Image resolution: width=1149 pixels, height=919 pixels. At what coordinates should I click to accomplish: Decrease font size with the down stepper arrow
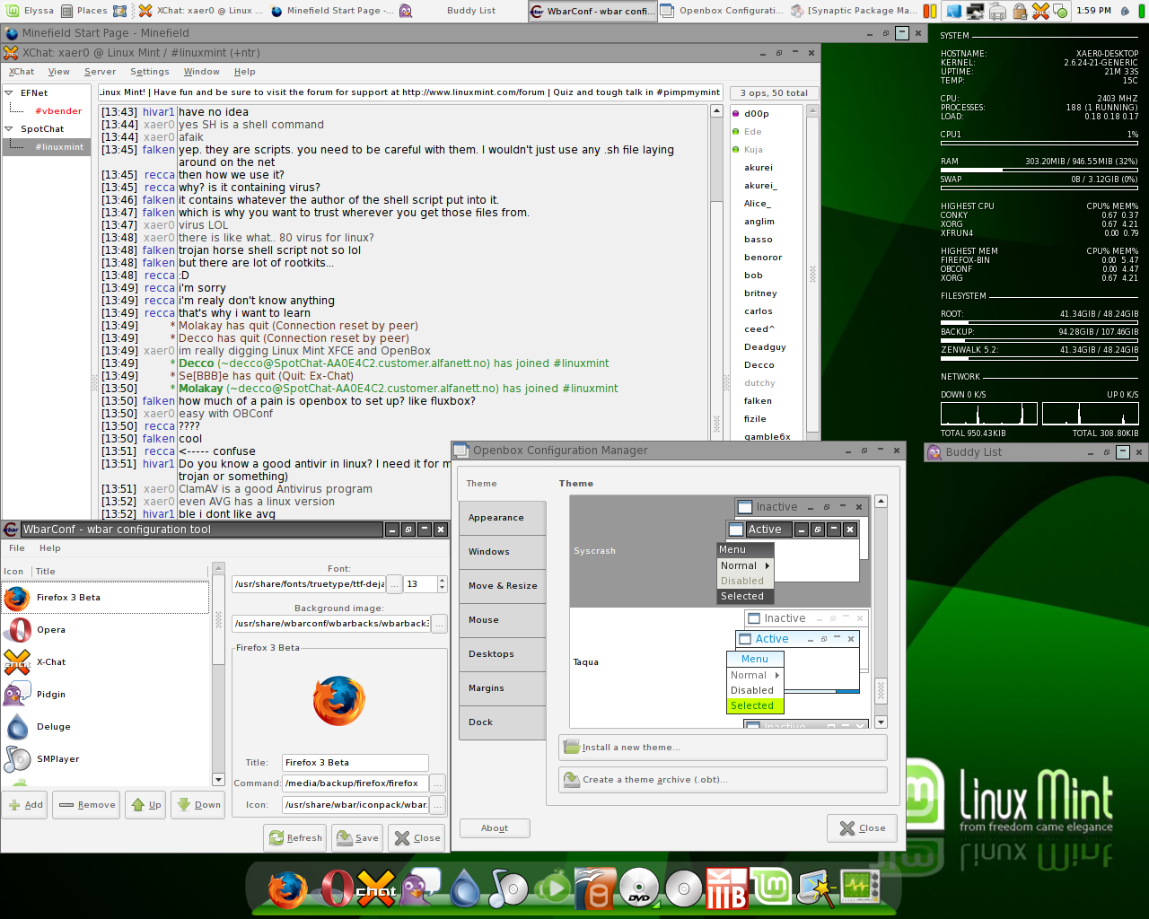442,588
